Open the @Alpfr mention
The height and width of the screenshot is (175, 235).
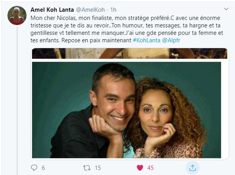pos(171,40)
